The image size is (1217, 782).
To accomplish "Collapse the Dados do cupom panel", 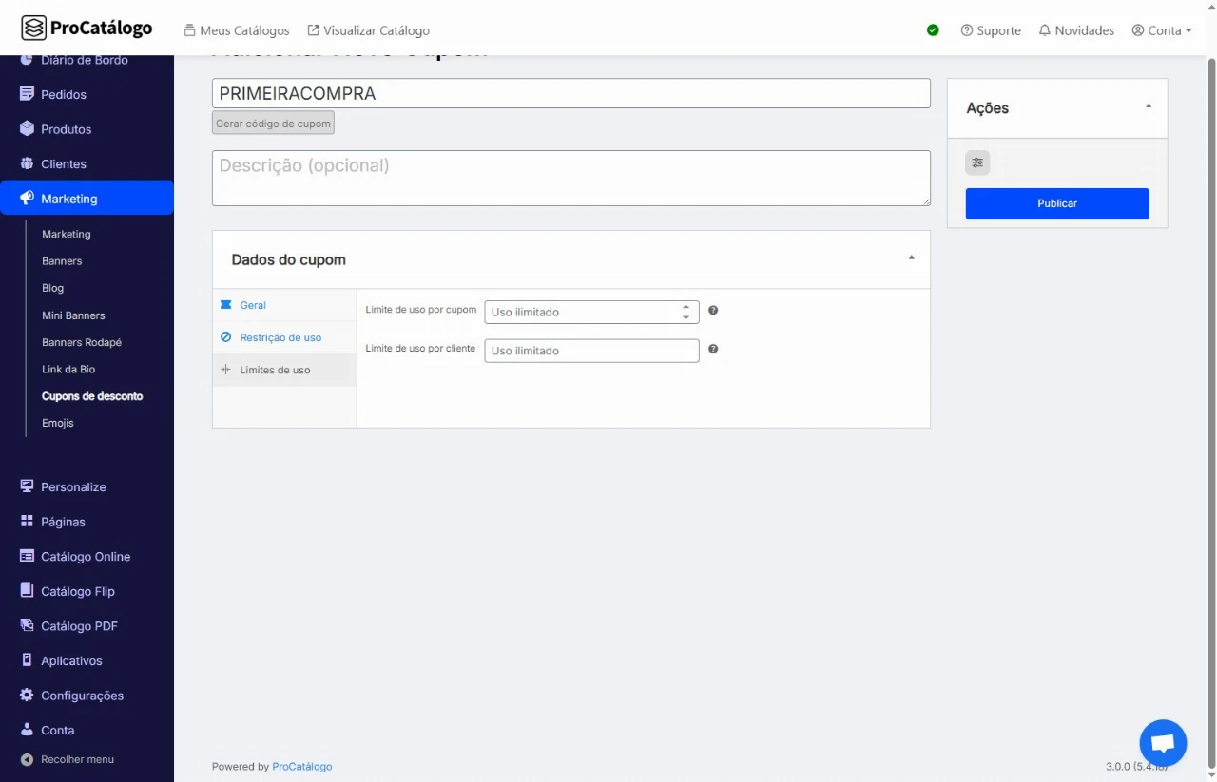I will 911,258.
